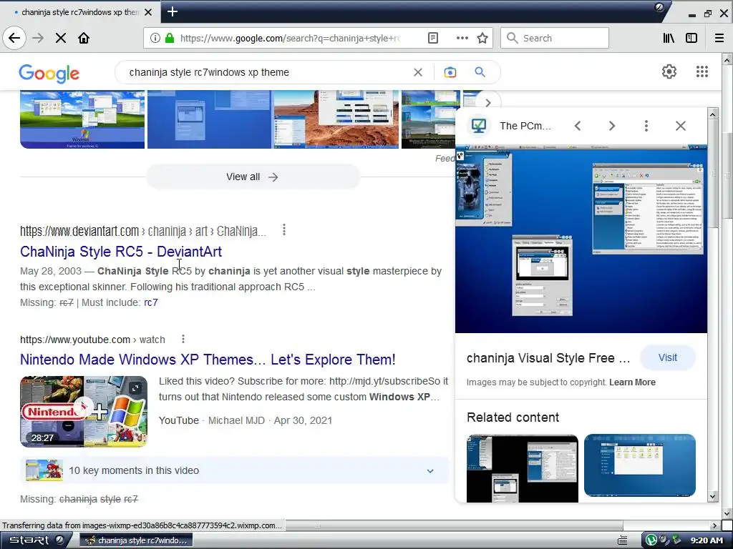Show the browser sidebars
Image resolution: width=733 pixels, height=549 pixels.
[x=691, y=38]
